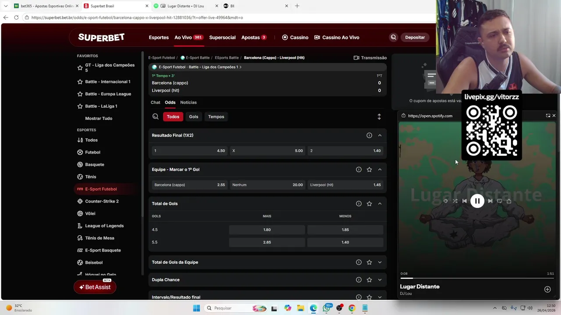Expand Spotify mini player back to tab
561x315 pixels.
(x=548, y=115)
